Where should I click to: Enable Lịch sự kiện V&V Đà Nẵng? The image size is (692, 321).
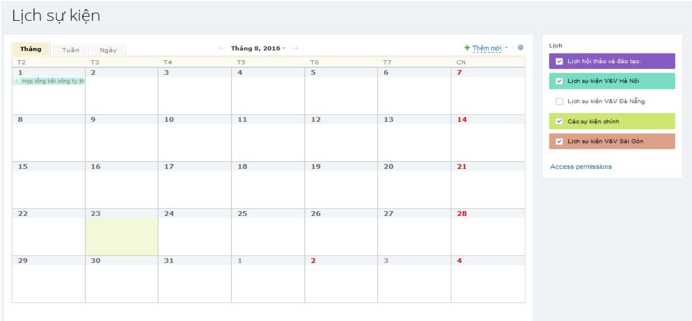pyautogui.click(x=560, y=101)
